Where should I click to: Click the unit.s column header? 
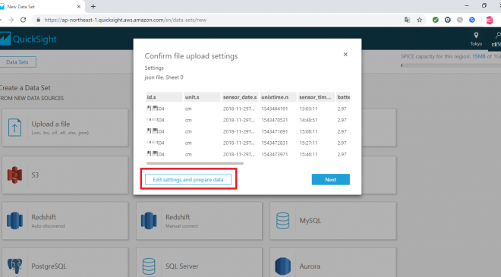point(202,97)
